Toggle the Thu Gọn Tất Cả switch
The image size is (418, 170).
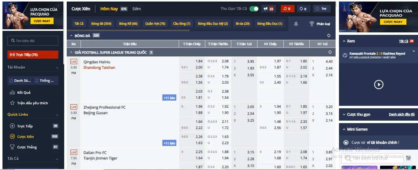254,9
